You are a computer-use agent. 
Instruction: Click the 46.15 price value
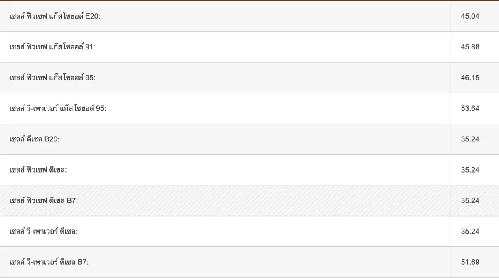[470, 78]
